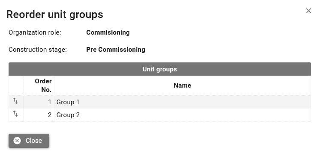The image size is (320, 156).
Task: Click the blank area of Group 1 row
Action: pos(194,102)
